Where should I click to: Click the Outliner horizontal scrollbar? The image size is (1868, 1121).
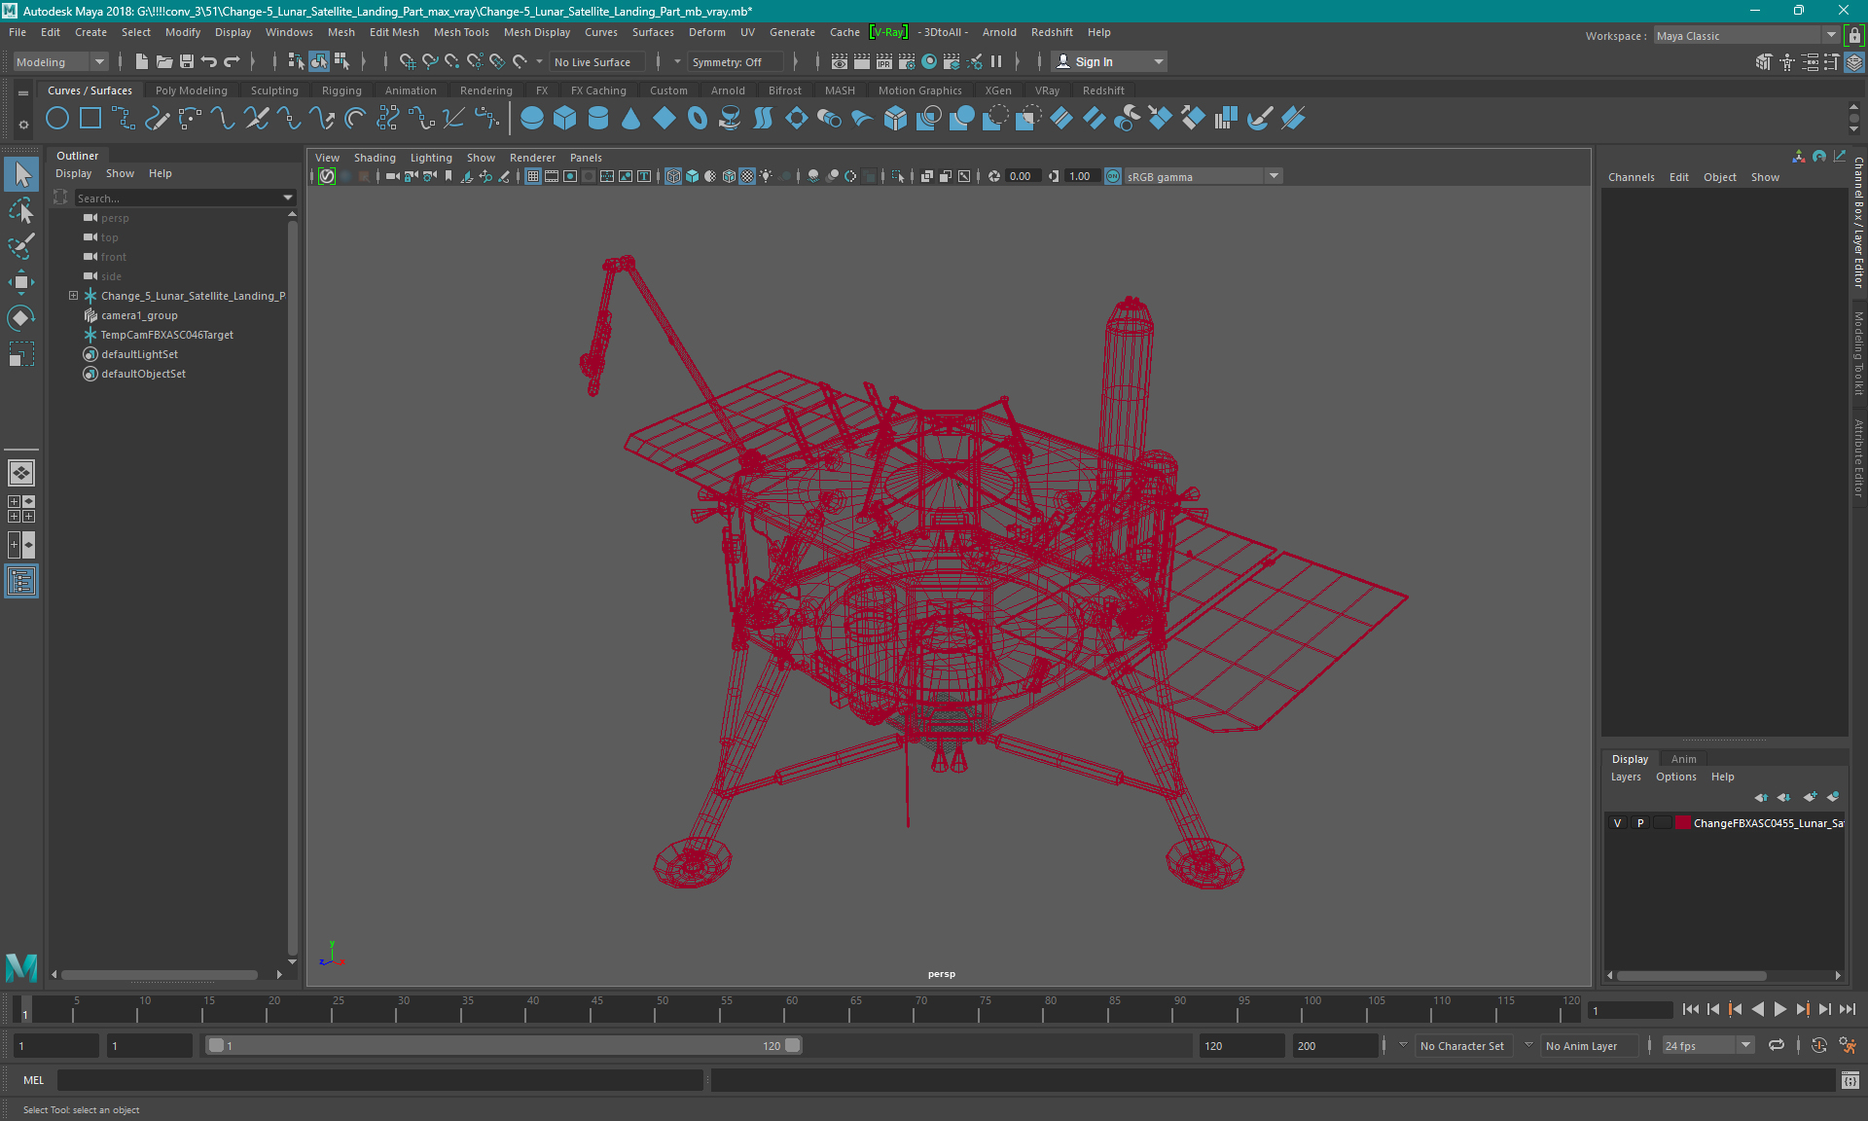159,974
